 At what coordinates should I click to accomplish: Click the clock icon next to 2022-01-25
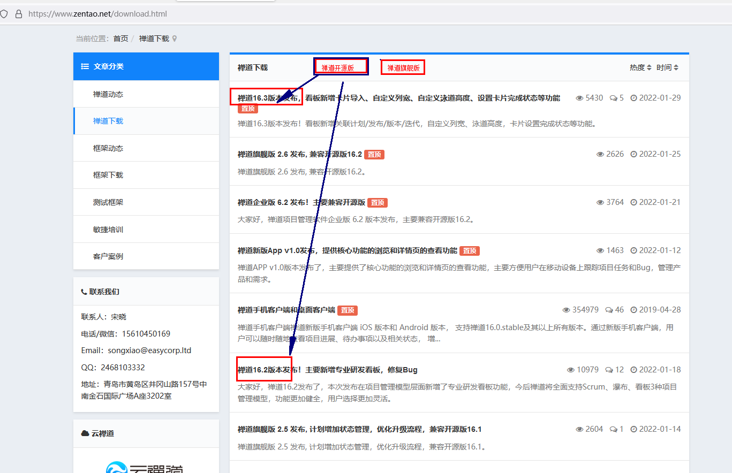tap(634, 154)
